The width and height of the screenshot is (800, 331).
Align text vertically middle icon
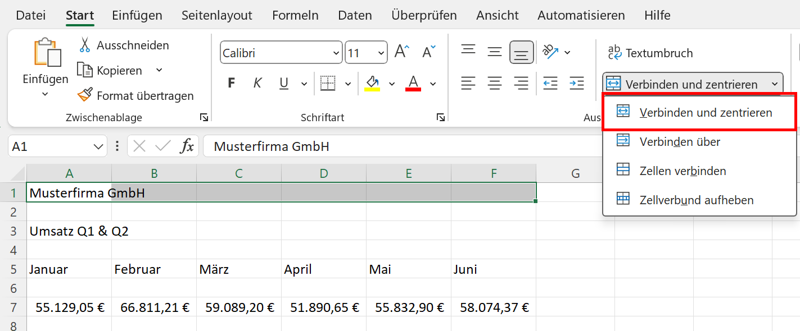[495, 52]
